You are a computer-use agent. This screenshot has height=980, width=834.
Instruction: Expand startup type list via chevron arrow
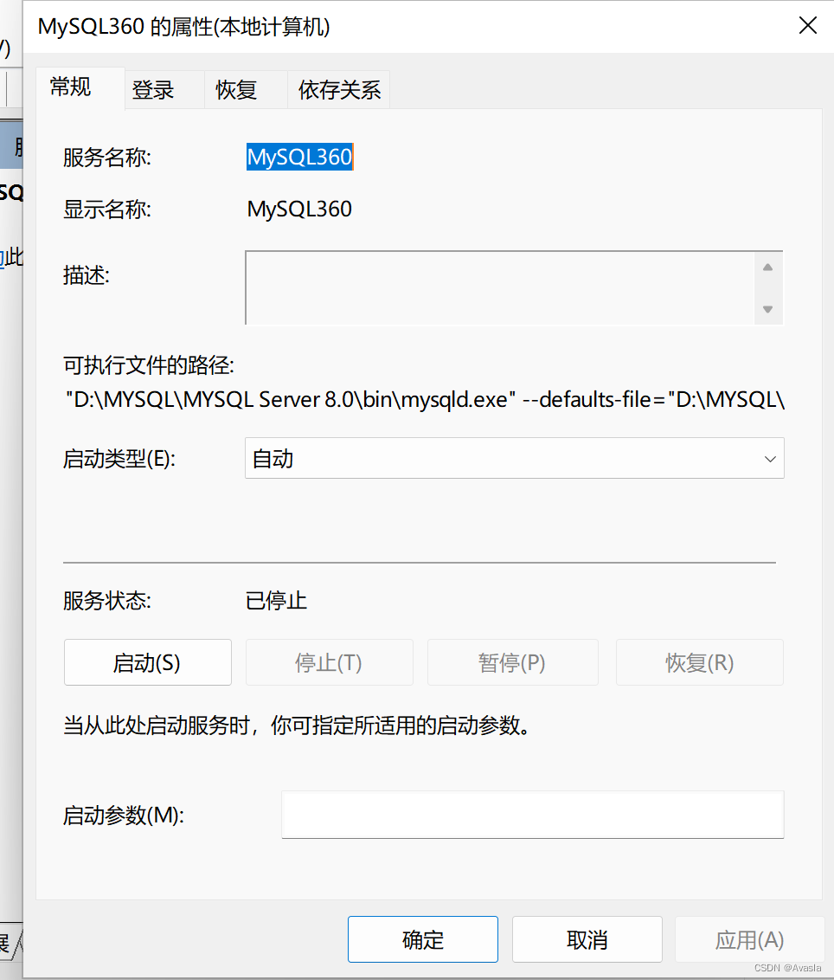(x=770, y=459)
